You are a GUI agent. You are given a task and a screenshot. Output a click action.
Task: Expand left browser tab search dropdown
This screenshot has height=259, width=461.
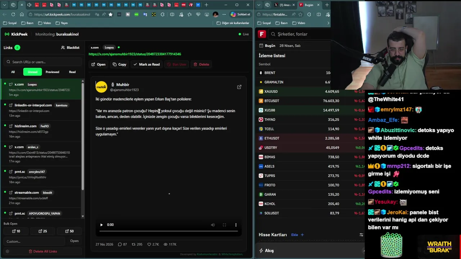(x=4, y=5)
